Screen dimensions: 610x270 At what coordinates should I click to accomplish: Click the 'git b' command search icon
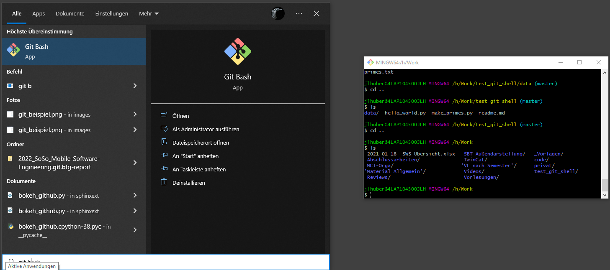[9, 86]
